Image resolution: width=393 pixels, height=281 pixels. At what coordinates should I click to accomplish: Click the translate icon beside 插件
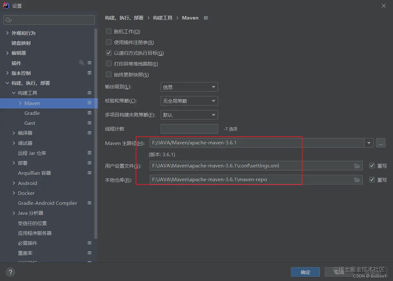[81, 63]
